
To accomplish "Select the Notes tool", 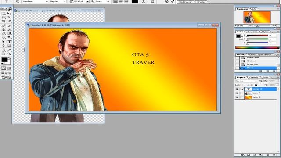I will (4, 50).
